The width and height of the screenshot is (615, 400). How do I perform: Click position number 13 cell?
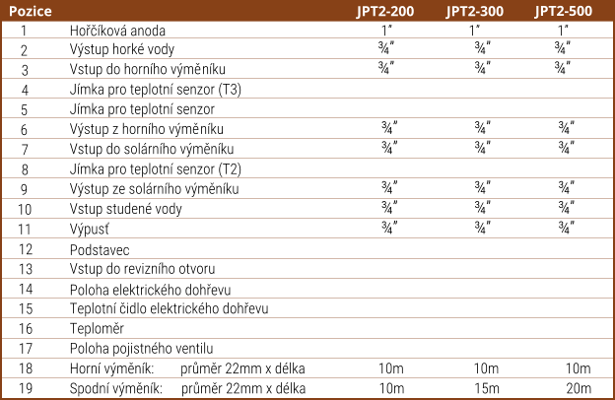tap(26, 269)
